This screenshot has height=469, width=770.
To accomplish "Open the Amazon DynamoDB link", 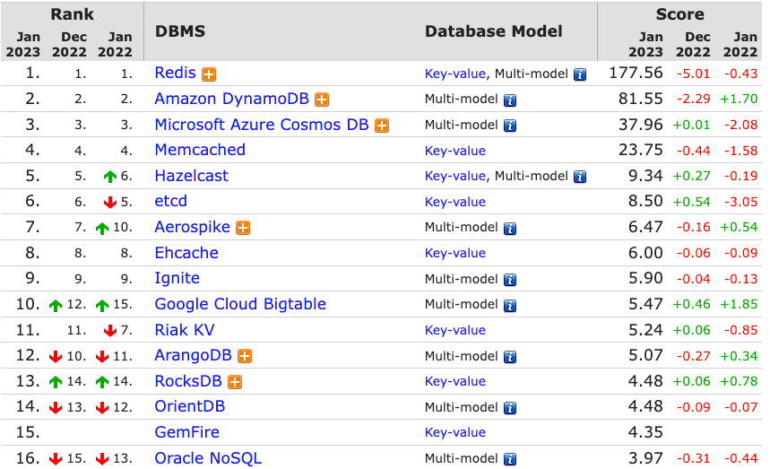I will coord(232,99).
